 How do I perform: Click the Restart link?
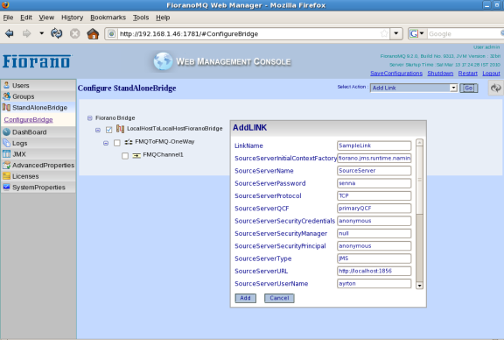pyautogui.click(x=467, y=74)
